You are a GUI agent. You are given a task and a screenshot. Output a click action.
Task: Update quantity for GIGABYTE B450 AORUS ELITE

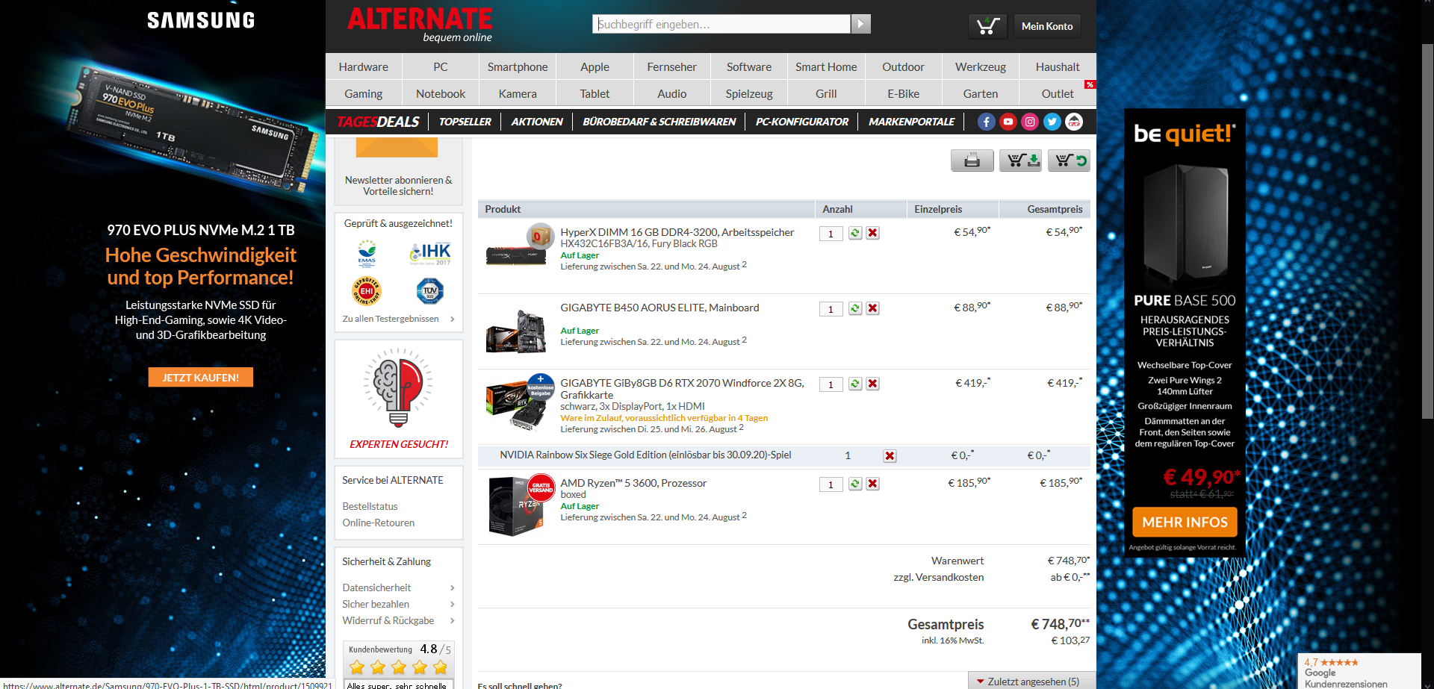855,308
